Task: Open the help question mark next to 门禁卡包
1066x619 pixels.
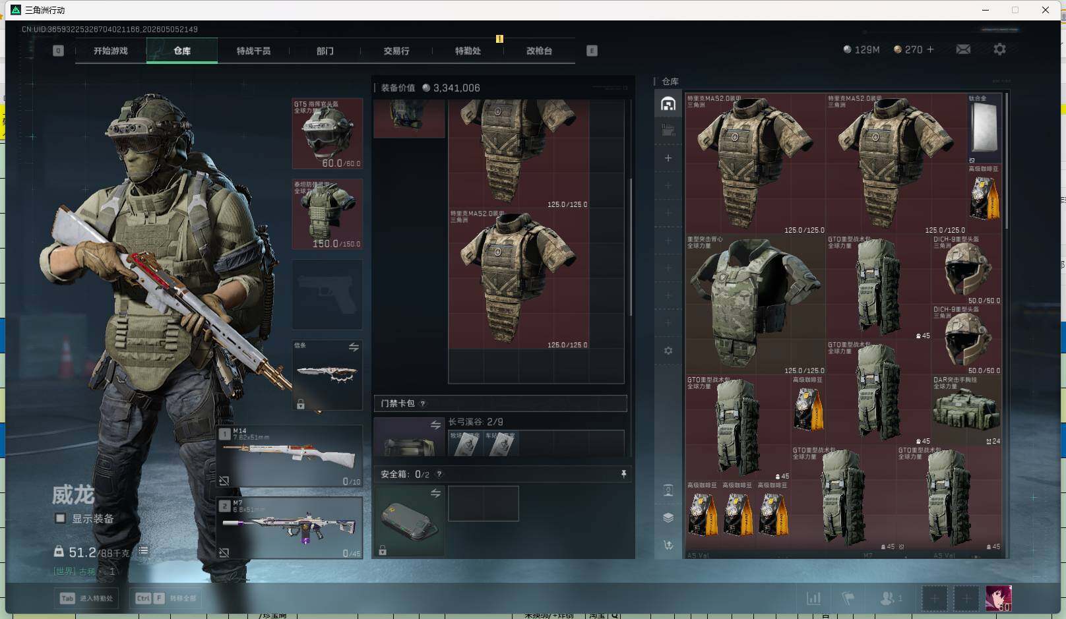Action: coord(423,403)
